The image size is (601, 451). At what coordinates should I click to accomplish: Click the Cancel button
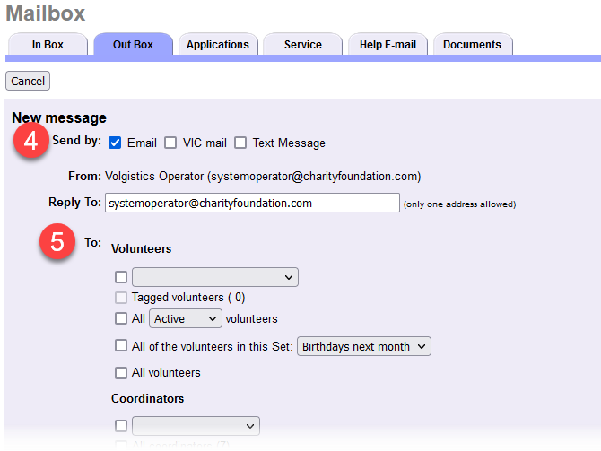pos(28,81)
